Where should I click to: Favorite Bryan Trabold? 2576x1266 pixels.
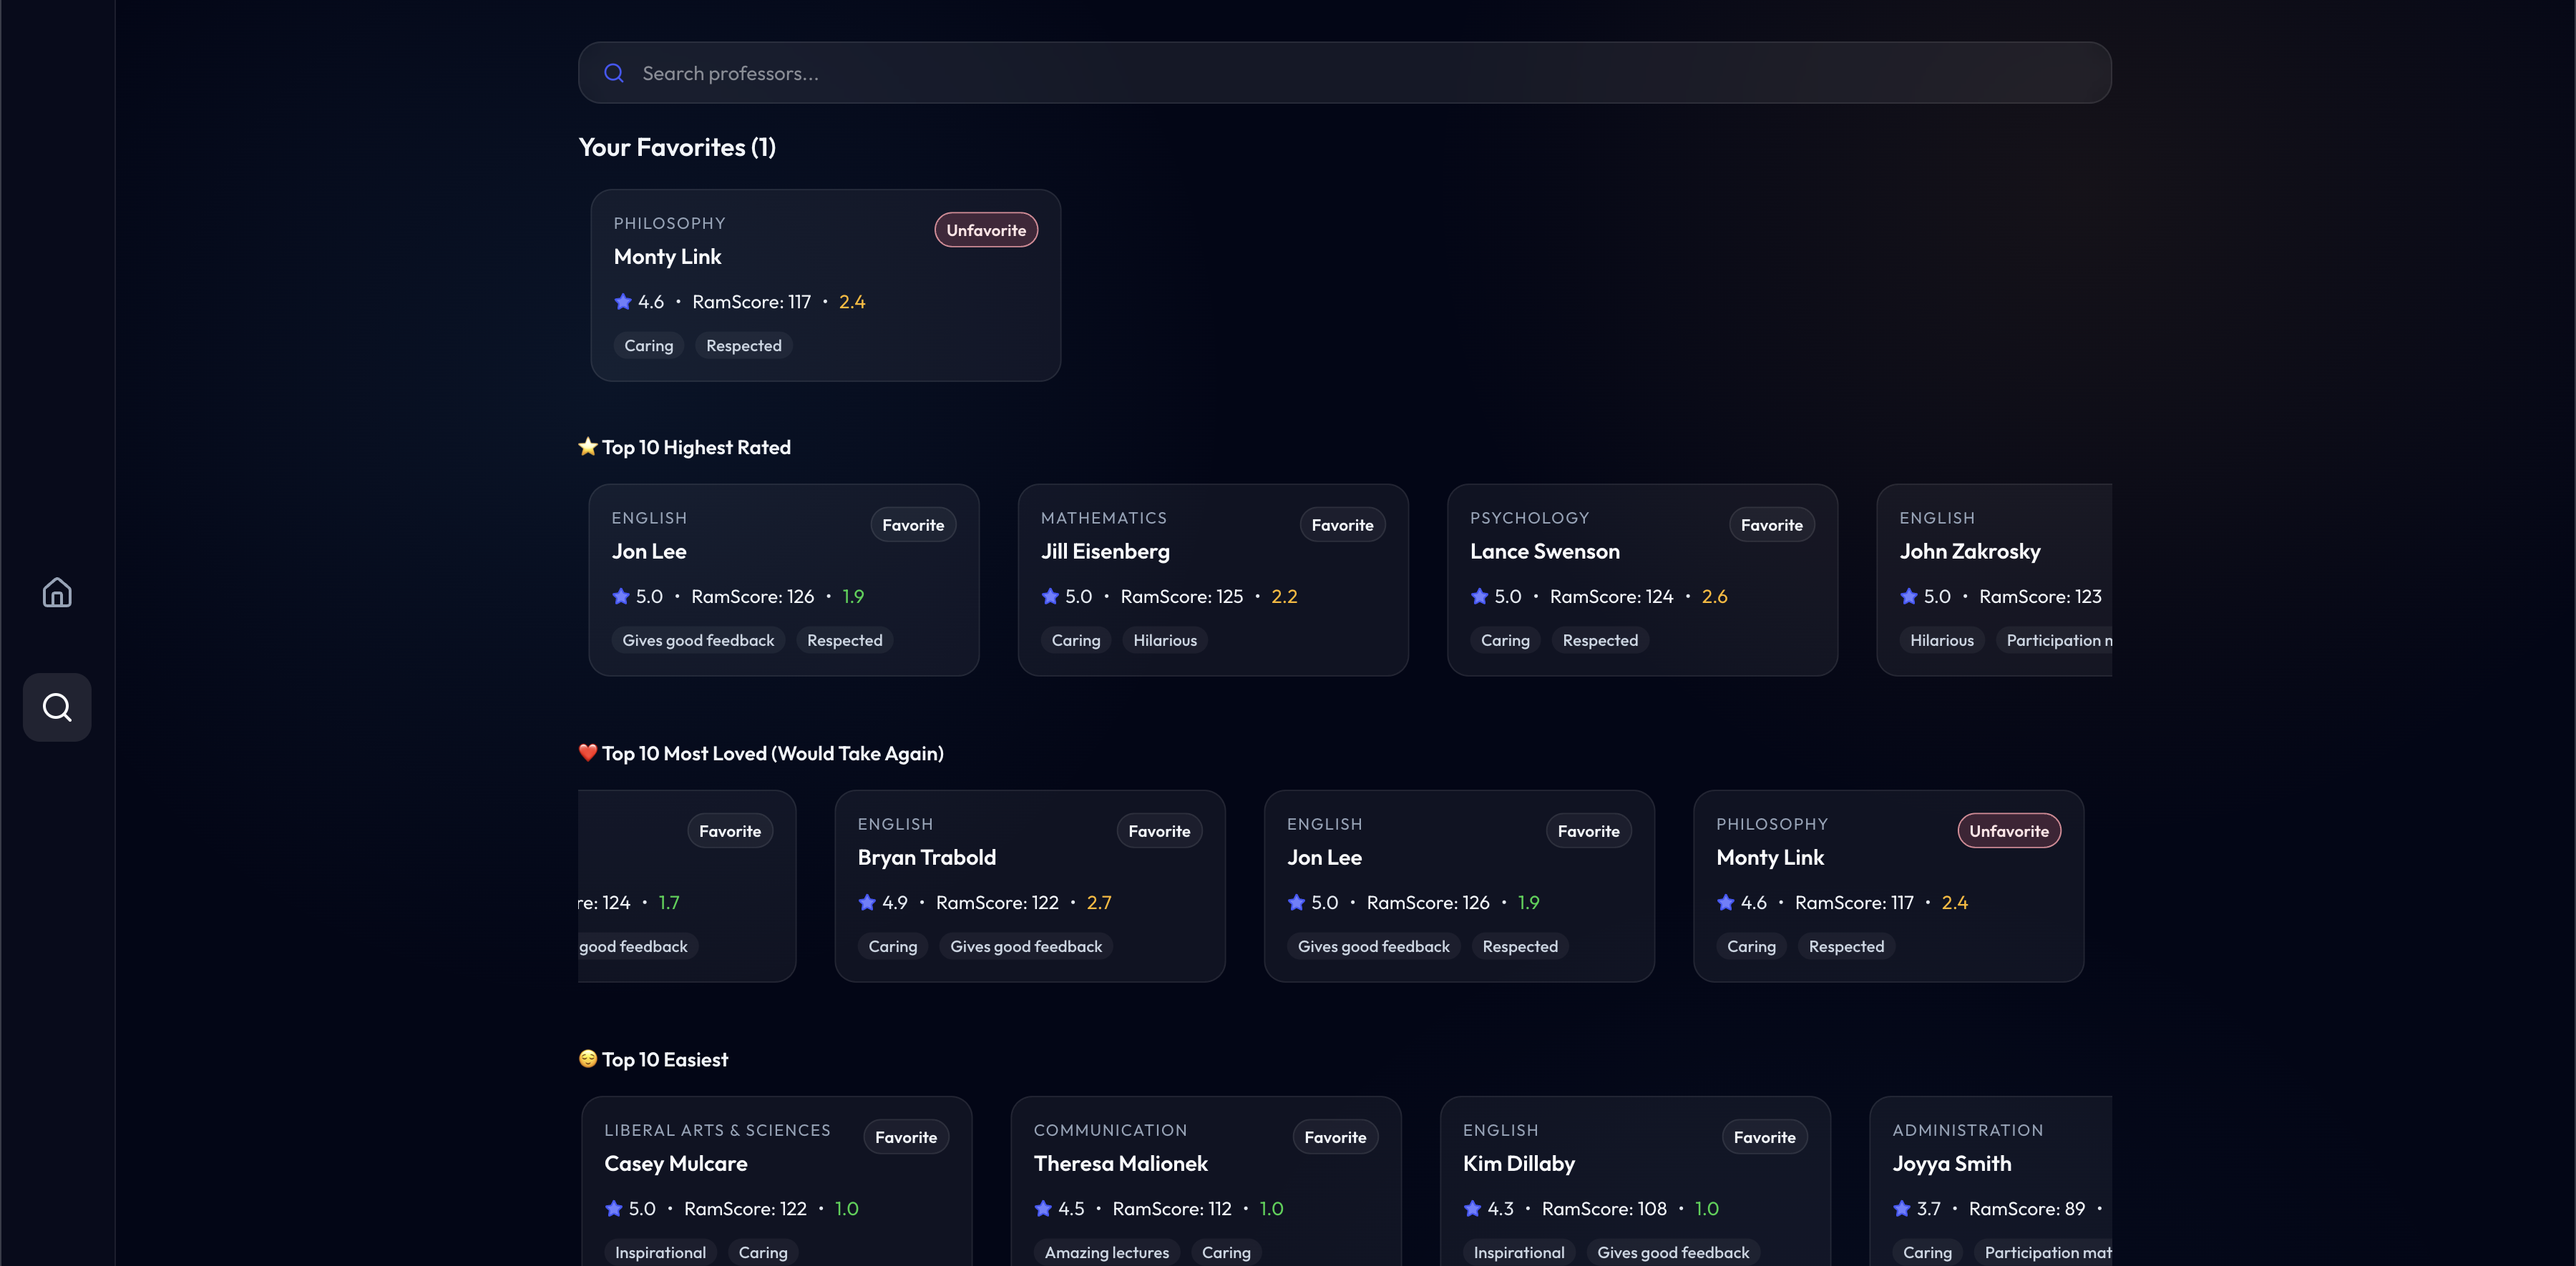coord(1158,830)
